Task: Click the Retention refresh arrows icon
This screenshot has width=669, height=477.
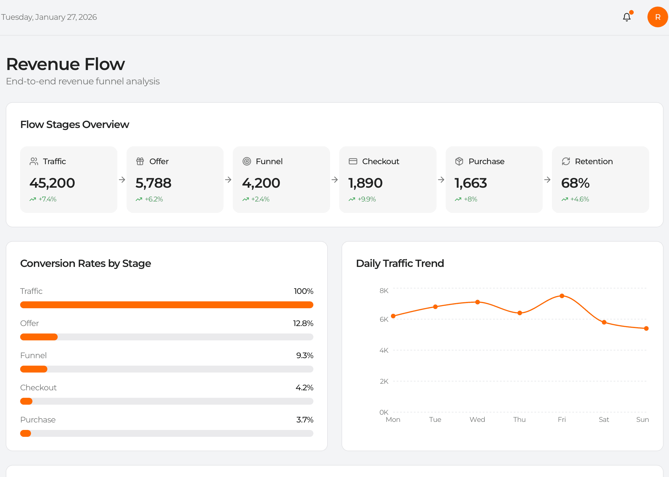Action: (x=566, y=161)
